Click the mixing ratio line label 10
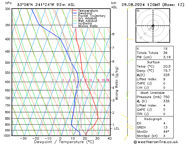This screenshot has height=144, width=187. click(x=90, y=80)
